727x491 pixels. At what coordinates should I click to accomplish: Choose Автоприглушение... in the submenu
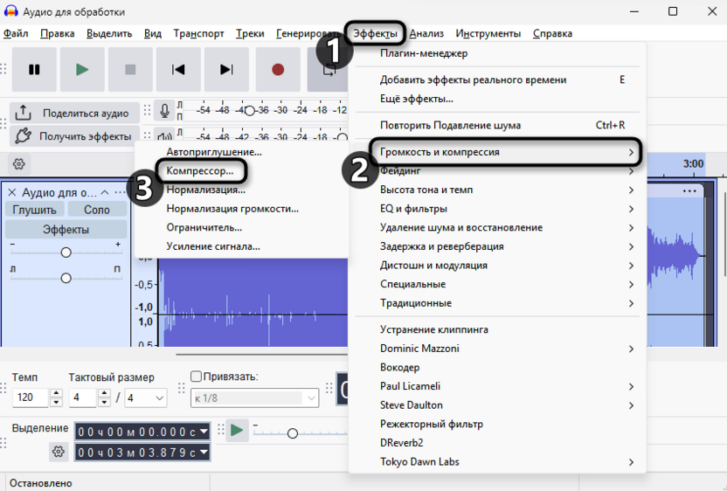coord(241,152)
